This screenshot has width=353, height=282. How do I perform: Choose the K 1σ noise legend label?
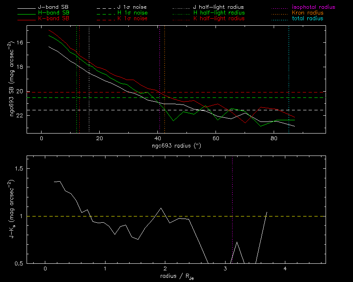pos(130,19)
